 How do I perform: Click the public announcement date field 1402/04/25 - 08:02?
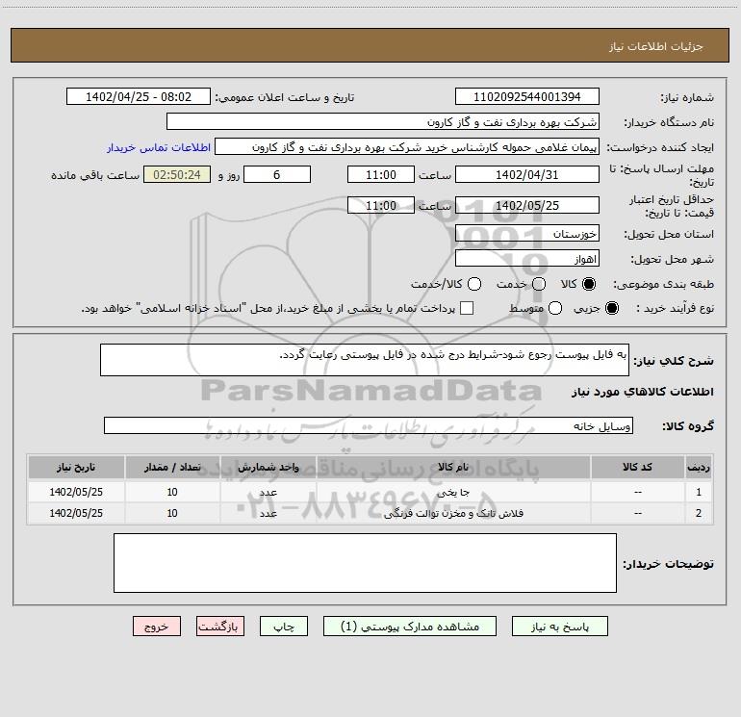139,96
